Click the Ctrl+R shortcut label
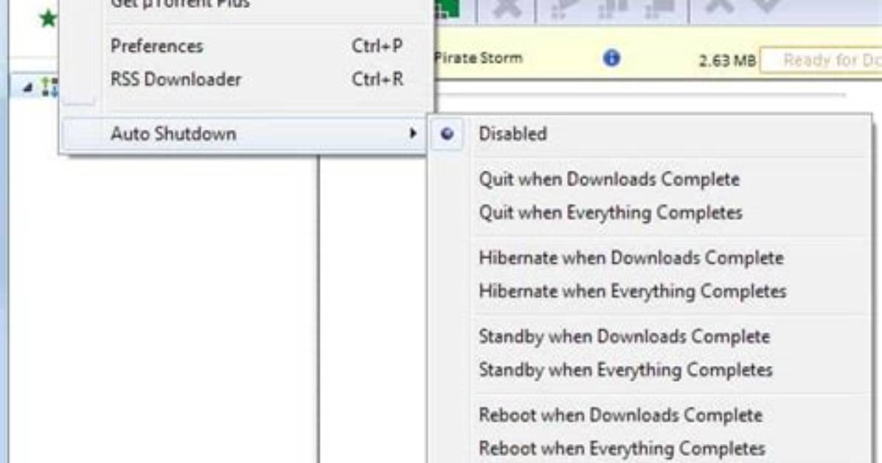Image resolution: width=882 pixels, height=463 pixels. 378,80
